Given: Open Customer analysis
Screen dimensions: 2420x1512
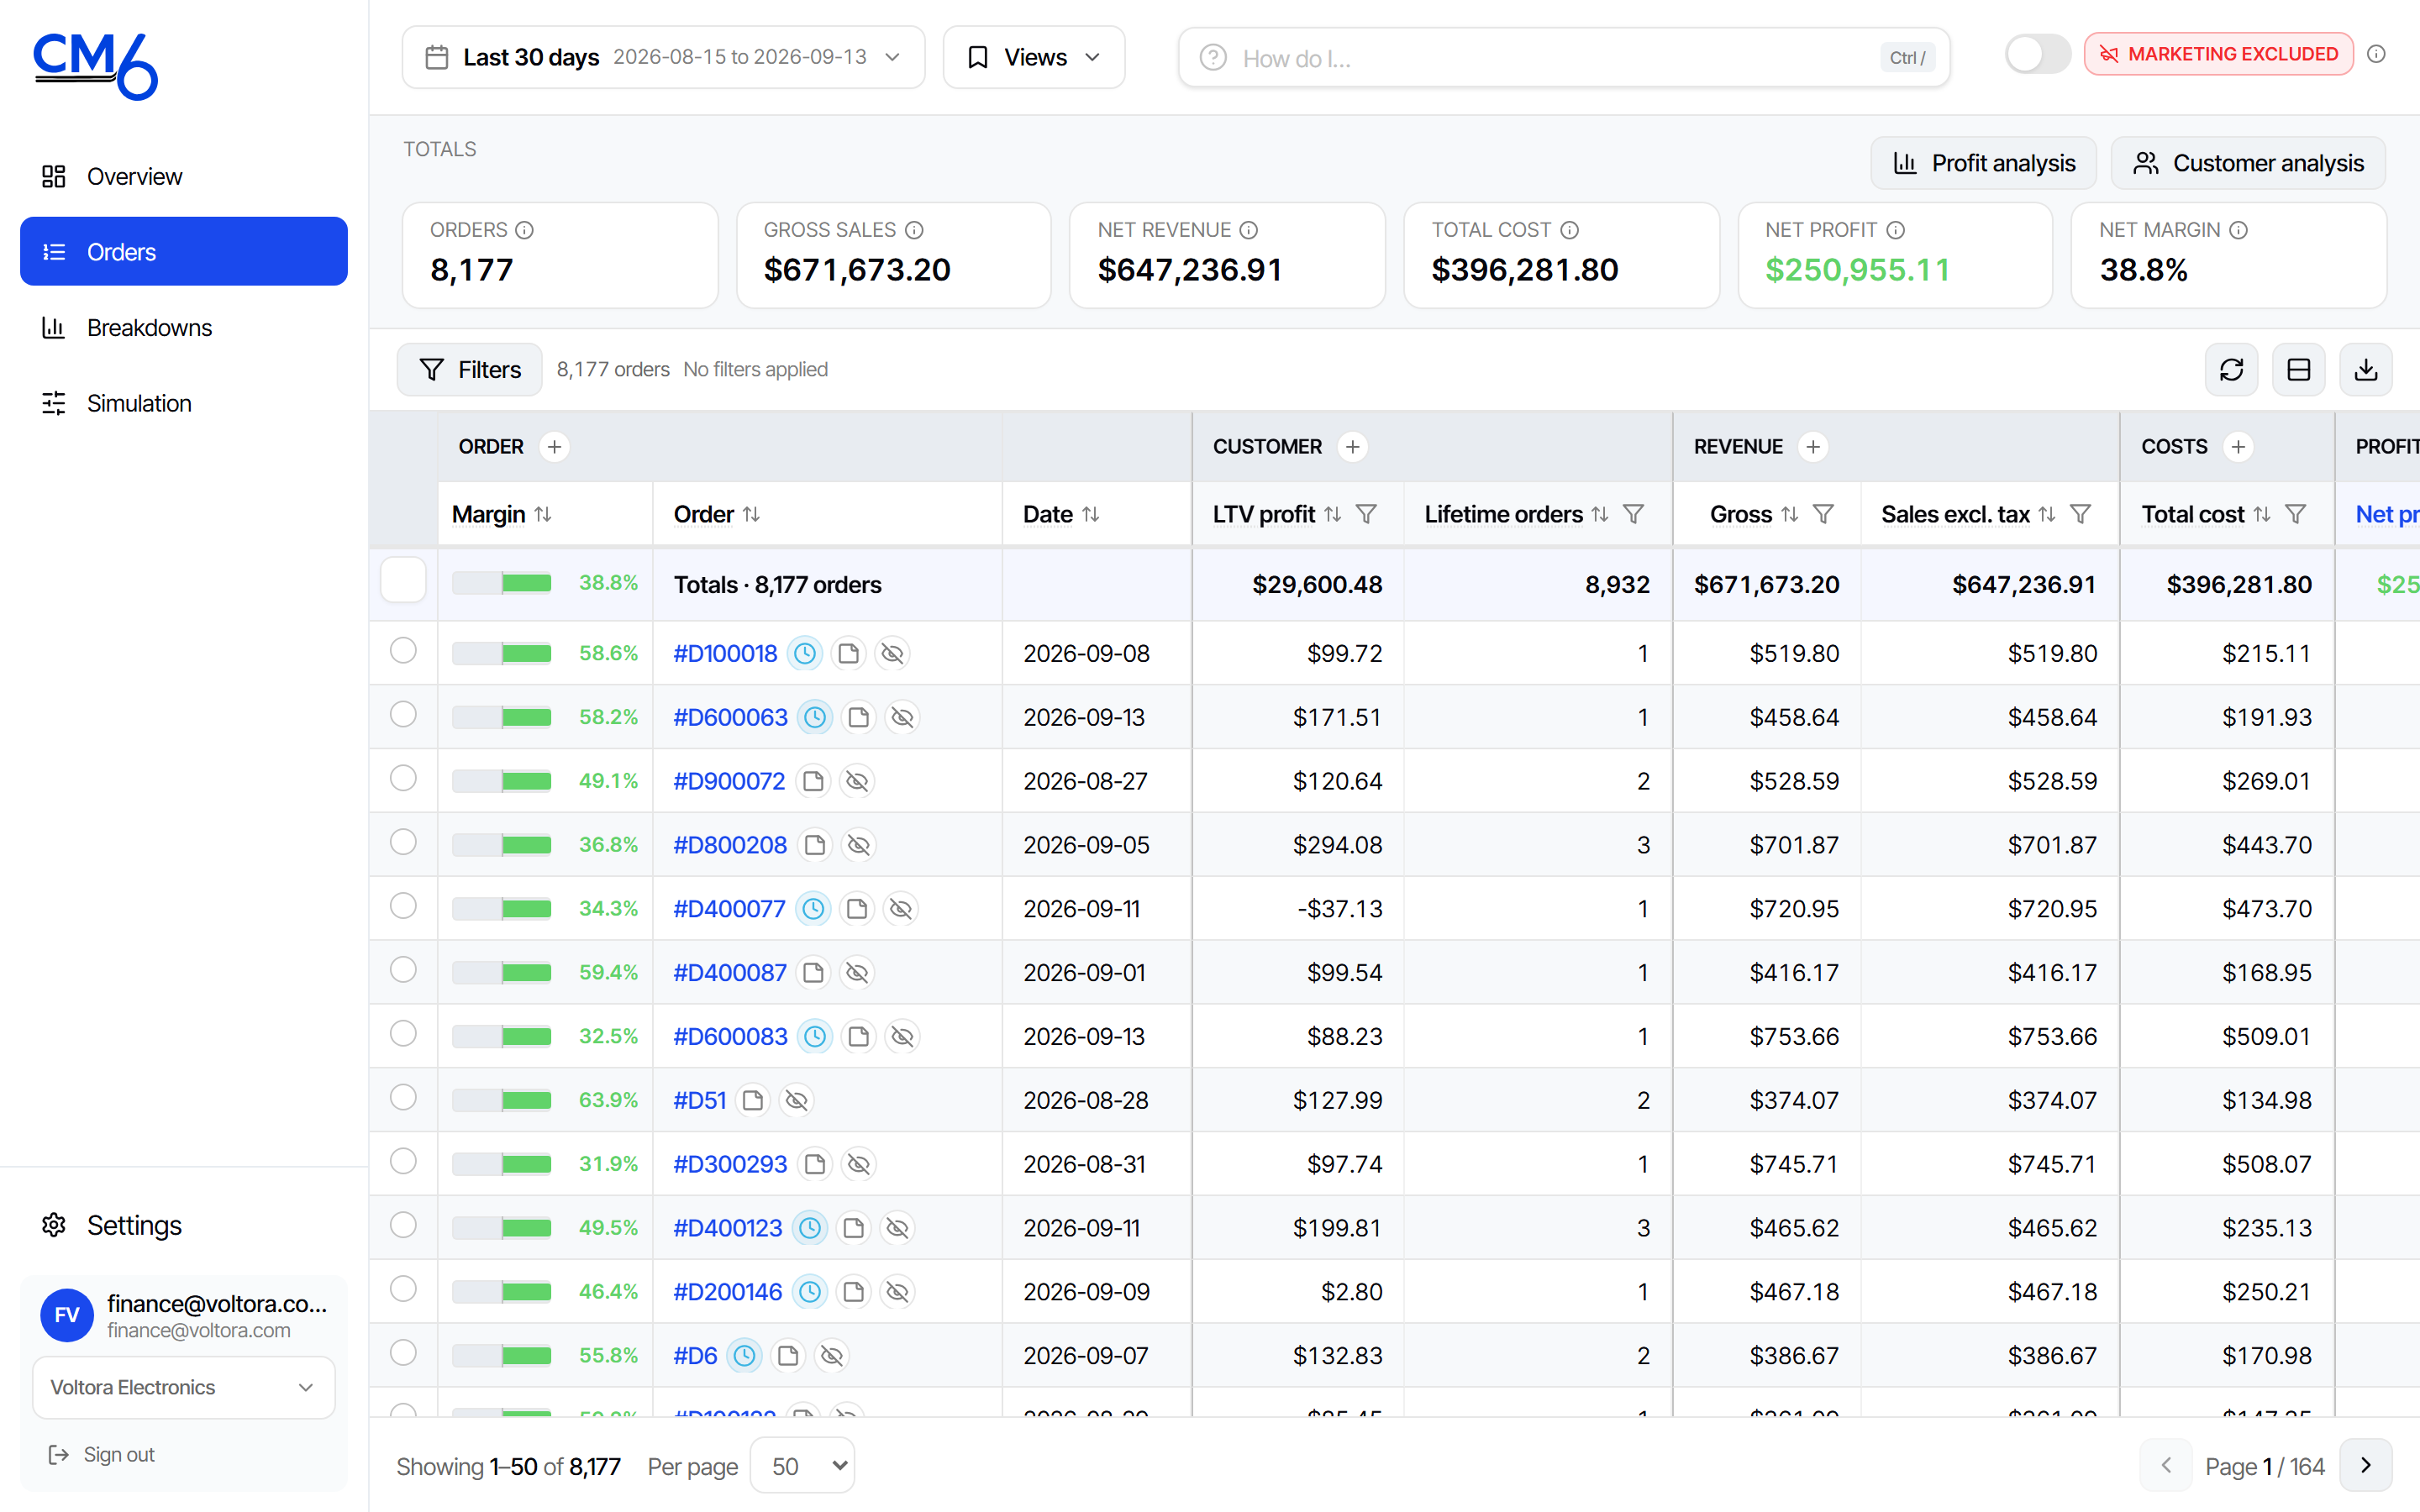Looking at the screenshot, I should [x=2248, y=163].
